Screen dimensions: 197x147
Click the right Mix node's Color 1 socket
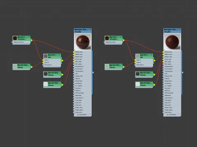tap(135, 60)
